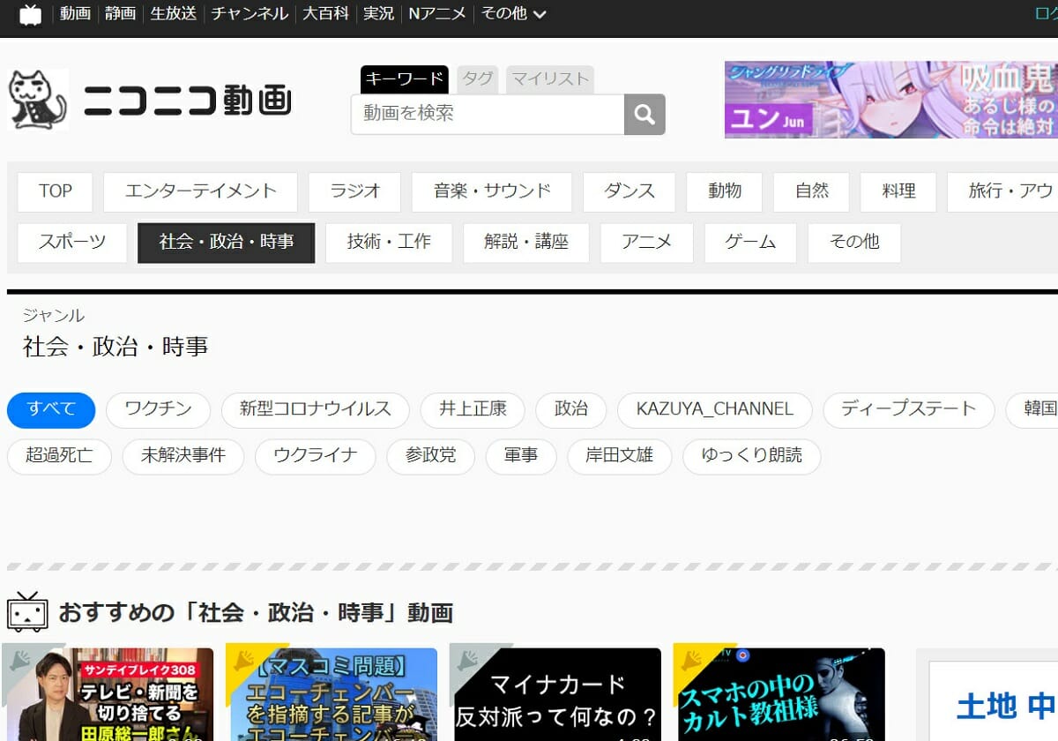
Task: Select the キーワード search tab
Action: click(405, 79)
